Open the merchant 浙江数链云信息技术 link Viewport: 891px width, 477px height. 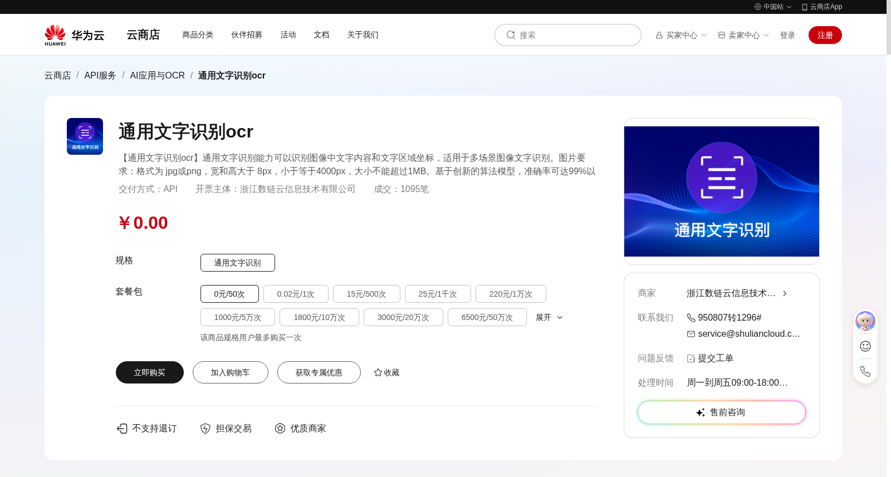[x=731, y=293]
